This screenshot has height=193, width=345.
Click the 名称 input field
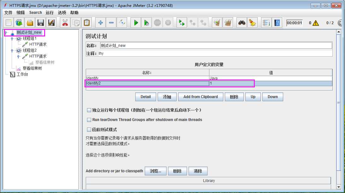216,46
